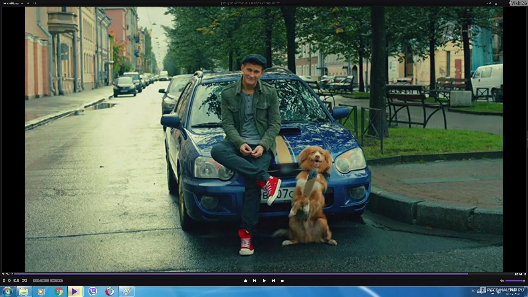This screenshot has height=297, width=528.
Task: Stop playback
Action: [x=282, y=281]
